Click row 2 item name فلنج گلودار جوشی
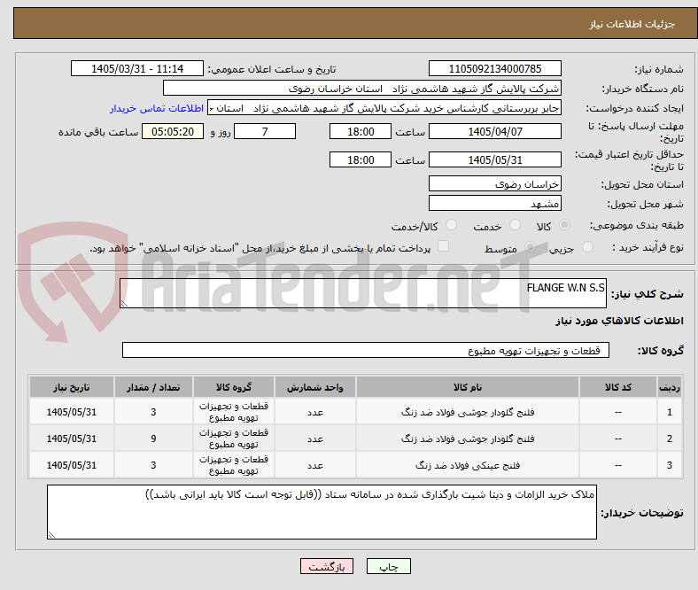Viewport: 698px width, 590px height. point(468,439)
